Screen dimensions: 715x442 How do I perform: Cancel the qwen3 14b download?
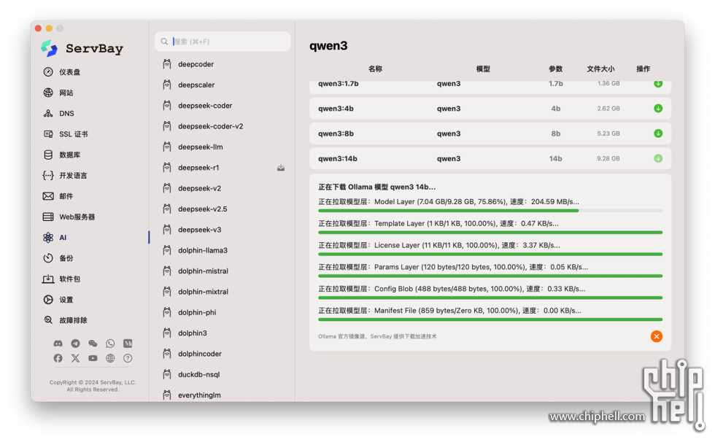657,337
